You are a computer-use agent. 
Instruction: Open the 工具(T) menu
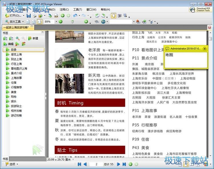tap(77, 9)
